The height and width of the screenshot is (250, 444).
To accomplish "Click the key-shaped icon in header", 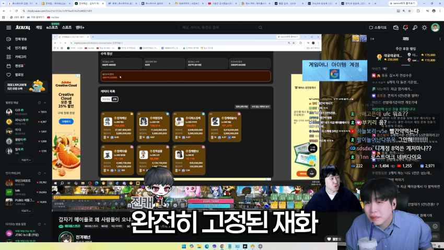I will coord(415,28).
